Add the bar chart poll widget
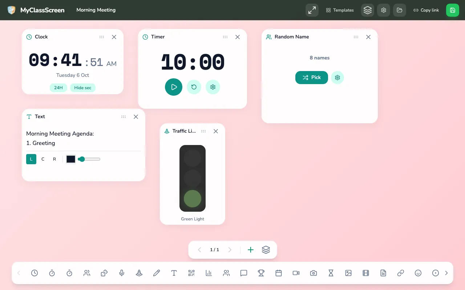The image size is (465, 290). pyautogui.click(x=209, y=273)
